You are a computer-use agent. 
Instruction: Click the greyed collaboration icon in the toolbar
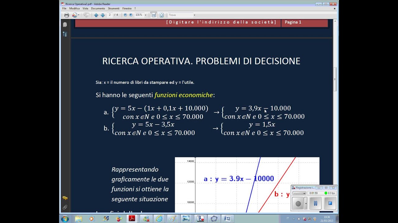point(86,15)
